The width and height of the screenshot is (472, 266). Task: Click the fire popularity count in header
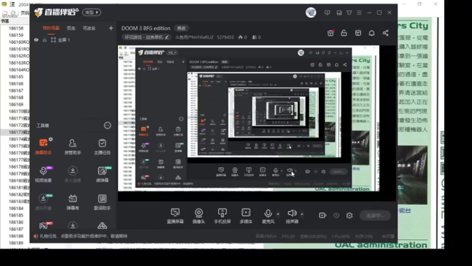coord(242,37)
